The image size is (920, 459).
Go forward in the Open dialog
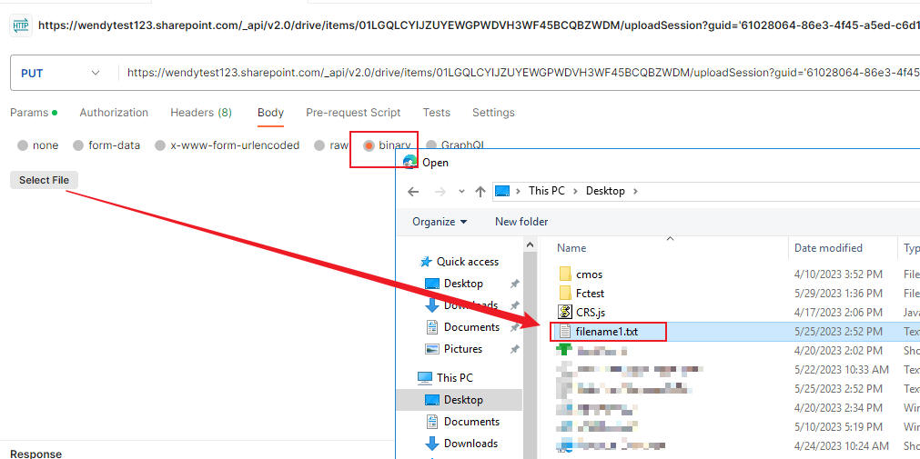pyautogui.click(x=440, y=191)
